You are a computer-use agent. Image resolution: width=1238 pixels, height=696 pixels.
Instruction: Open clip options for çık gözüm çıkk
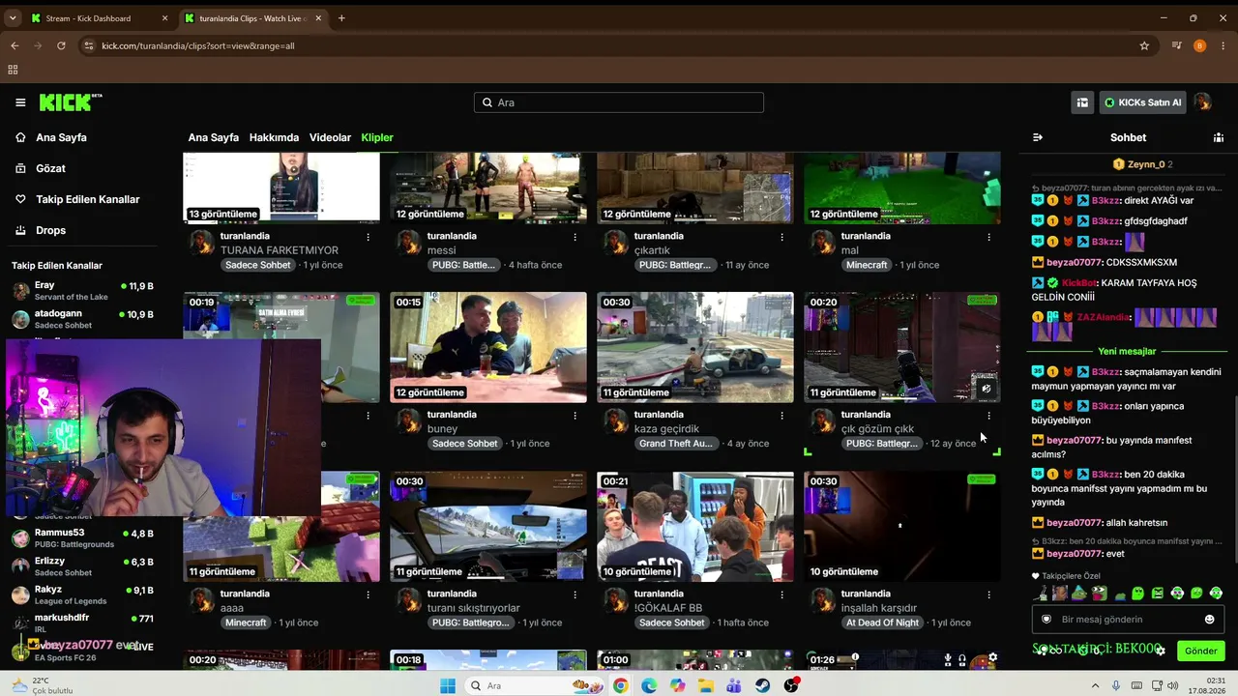(988, 415)
